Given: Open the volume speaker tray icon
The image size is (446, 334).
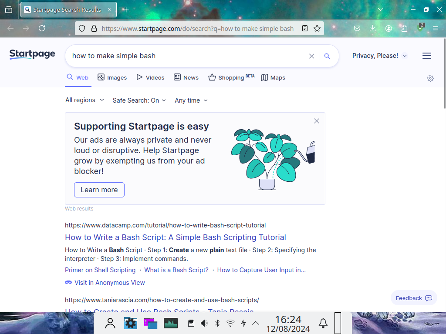Looking at the screenshot, I should pyautogui.click(x=204, y=323).
